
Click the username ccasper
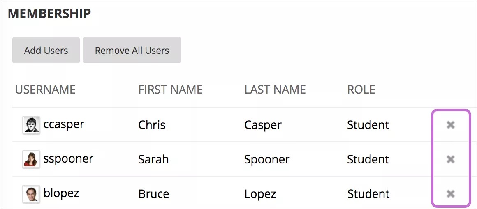click(64, 124)
